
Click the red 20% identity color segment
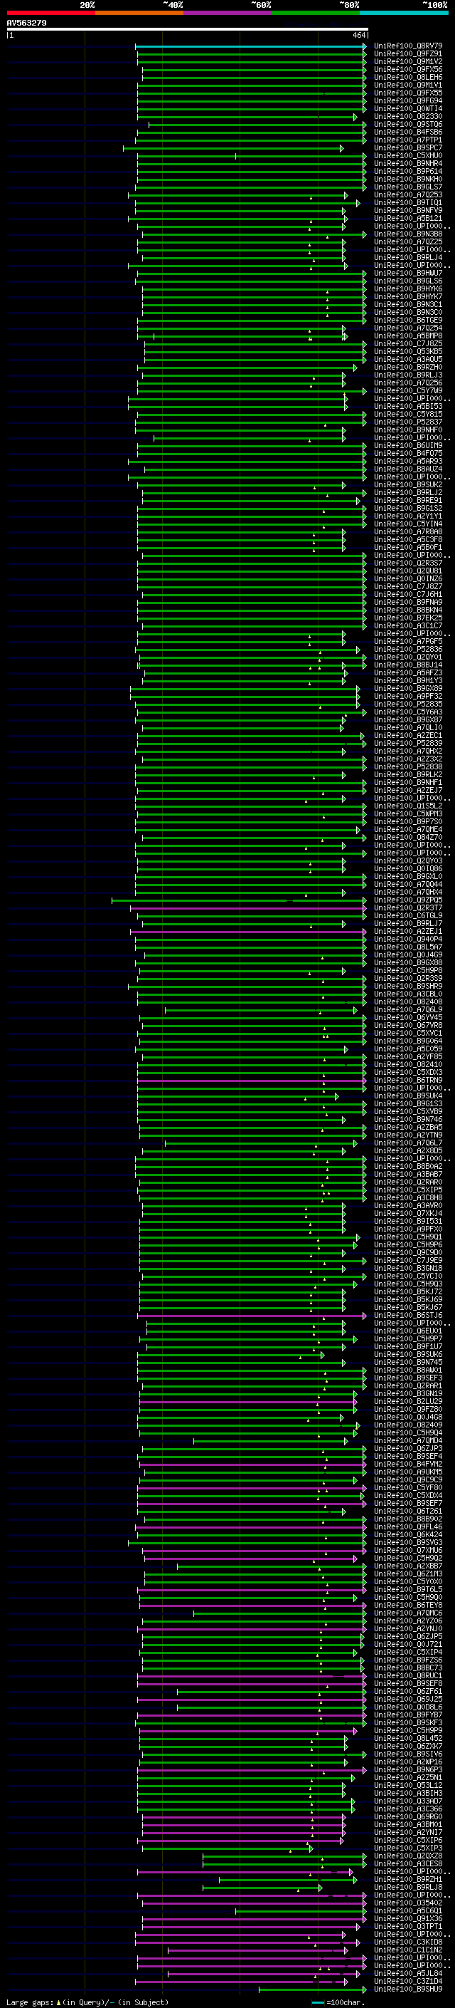click(x=50, y=13)
